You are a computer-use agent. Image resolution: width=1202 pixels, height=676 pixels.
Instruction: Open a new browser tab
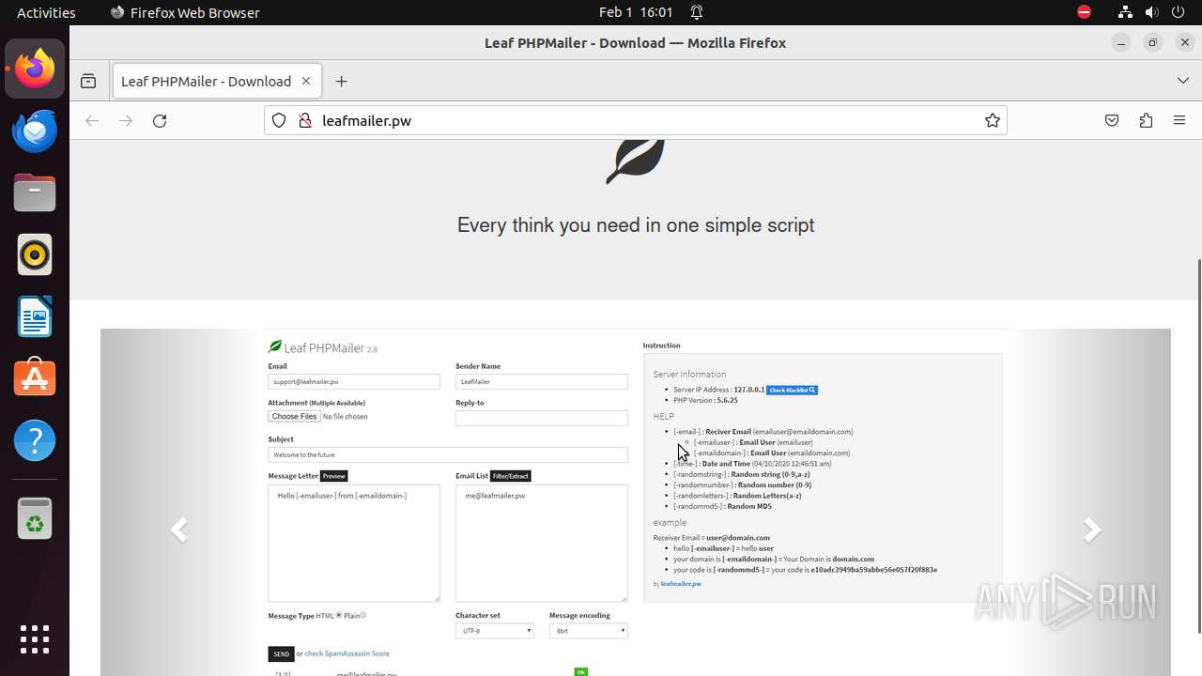pyautogui.click(x=341, y=82)
